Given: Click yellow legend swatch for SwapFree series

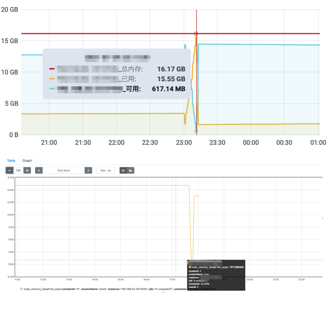Looking at the screenshot, I should pyautogui.click(x=21, y=289).
